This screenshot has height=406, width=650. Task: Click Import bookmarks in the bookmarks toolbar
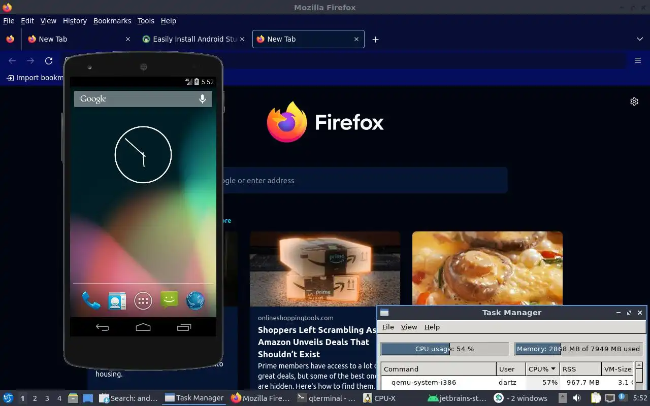pos(35,78)
